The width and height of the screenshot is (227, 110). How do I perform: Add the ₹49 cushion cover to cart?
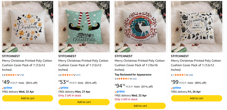point(28,98)
